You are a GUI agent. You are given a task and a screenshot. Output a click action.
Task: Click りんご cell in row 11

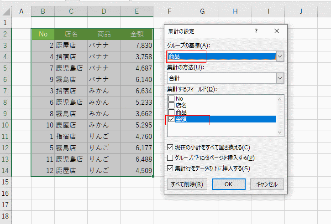tap(104, 137)
